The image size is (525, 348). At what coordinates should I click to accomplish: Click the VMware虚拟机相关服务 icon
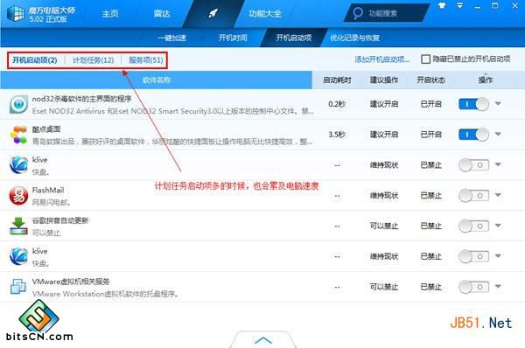click(x=18, y=287)
